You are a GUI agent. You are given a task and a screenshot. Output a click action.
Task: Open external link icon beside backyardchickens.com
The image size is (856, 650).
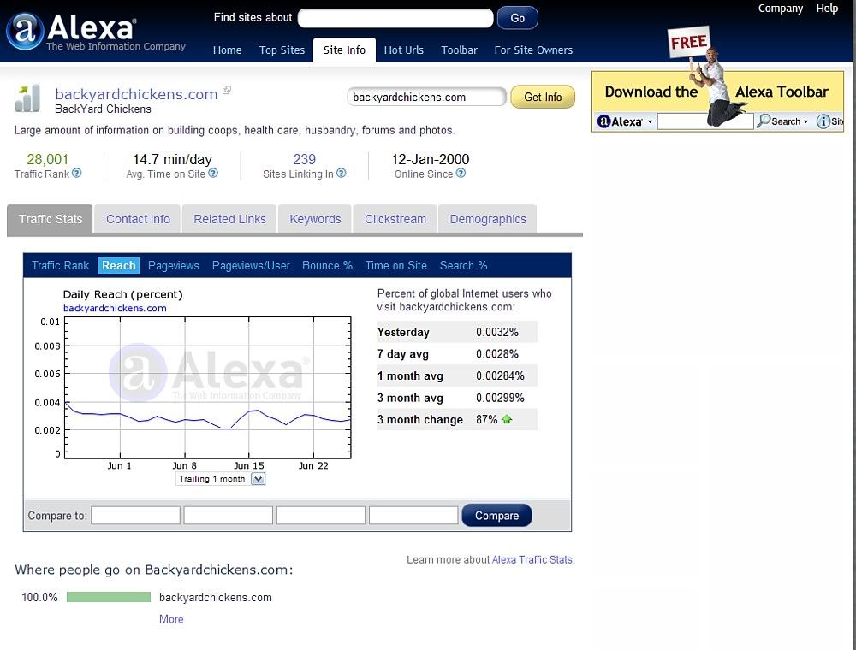pos(227,90)
